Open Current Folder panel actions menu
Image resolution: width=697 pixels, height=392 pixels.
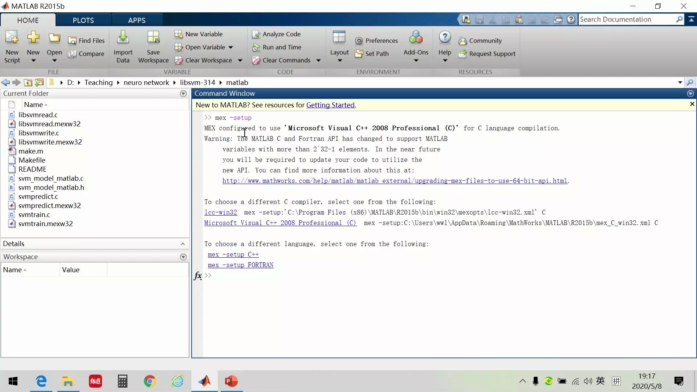coord(183,94)
